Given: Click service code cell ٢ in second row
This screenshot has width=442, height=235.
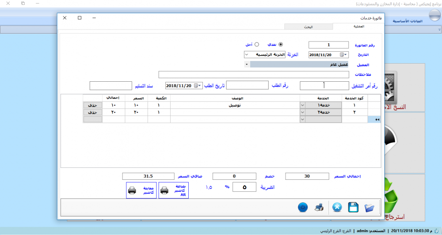Looking at the screenshot, I should 354,112.
